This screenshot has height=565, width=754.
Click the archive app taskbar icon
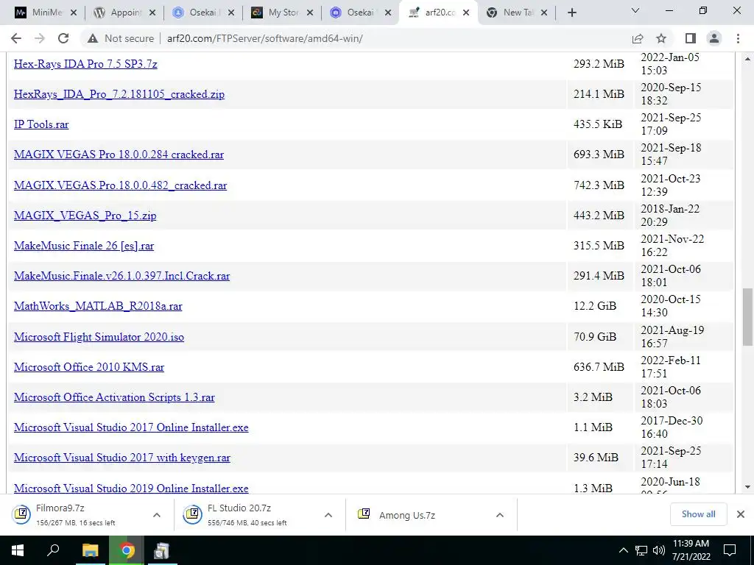(x=161, y=550)
